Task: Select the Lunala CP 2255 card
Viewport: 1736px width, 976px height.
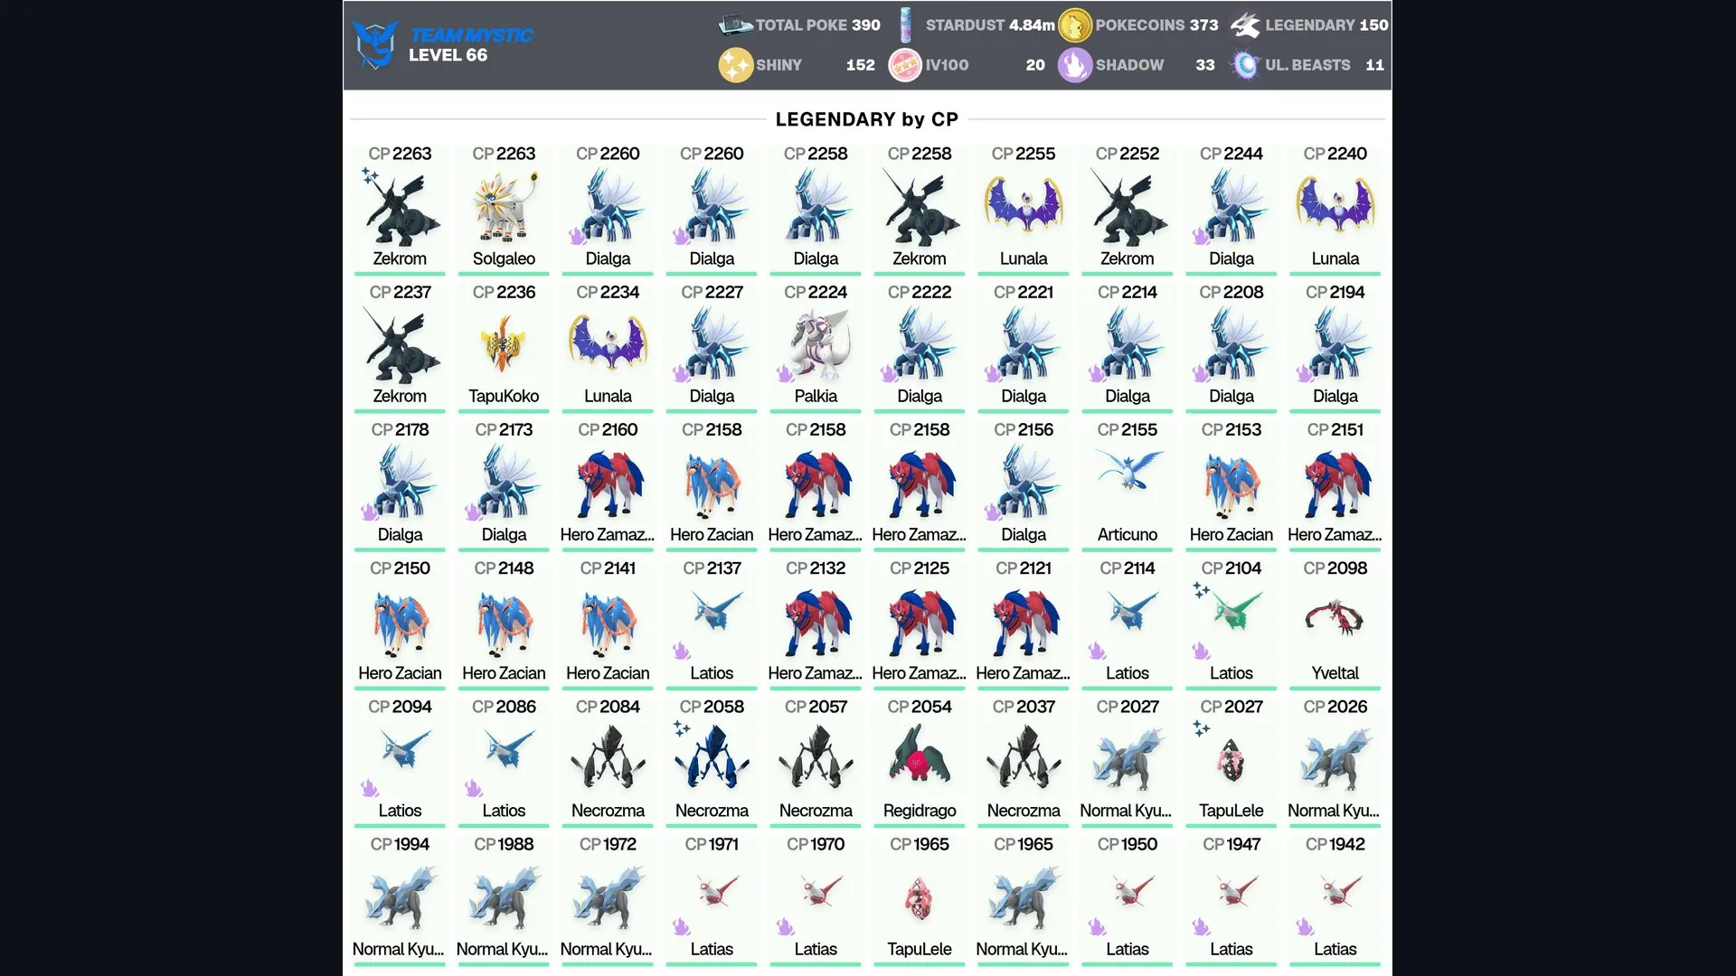Action: pyautogui.click(x=1024, y=208)
